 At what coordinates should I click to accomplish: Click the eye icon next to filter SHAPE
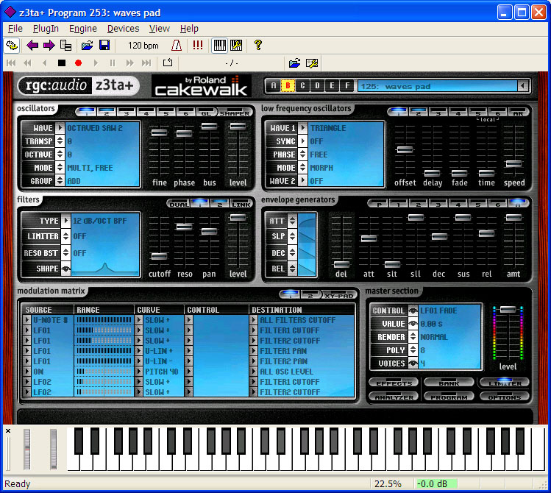click(x=65, y=269)
